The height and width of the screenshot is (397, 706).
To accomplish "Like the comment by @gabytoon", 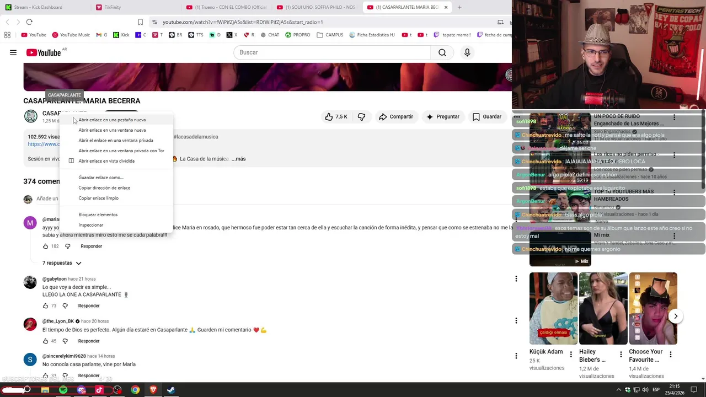I will [x=46, y=306].
